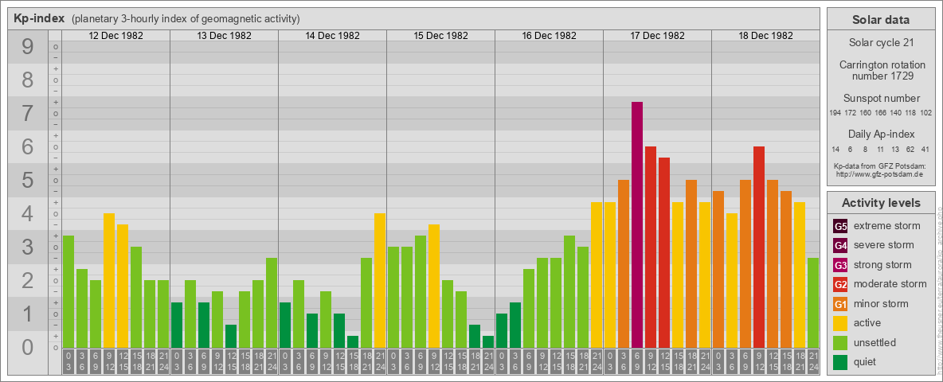The width and height of the screenshot is (943, 382).
Task: Click the yellow 15 Dec 9-12 bar
Action: (x=433, y=286)
